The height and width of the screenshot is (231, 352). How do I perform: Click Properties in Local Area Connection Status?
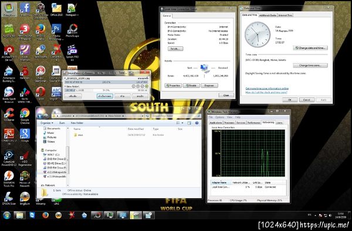click(173, 86)
